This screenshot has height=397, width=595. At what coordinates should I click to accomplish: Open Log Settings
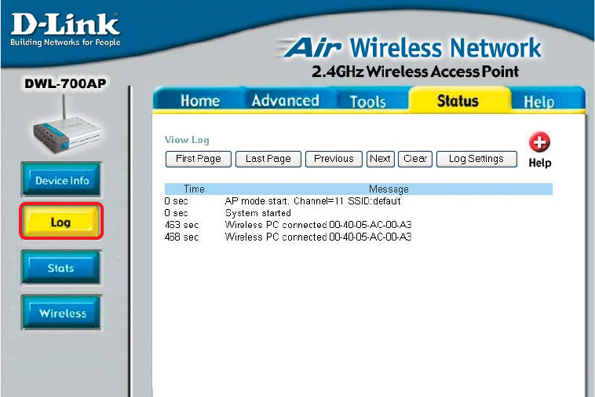[476, 159]
